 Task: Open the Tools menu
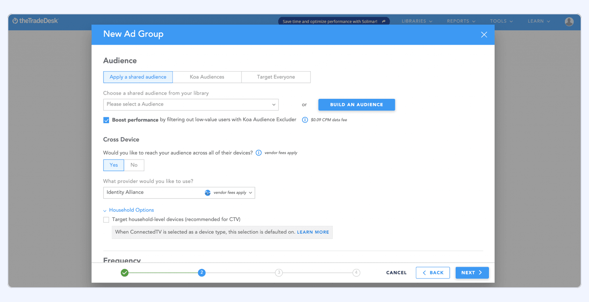coord(501,22)
